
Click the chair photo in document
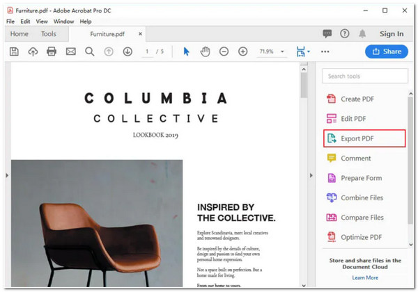pyautogui.click(x=97, y=223)
